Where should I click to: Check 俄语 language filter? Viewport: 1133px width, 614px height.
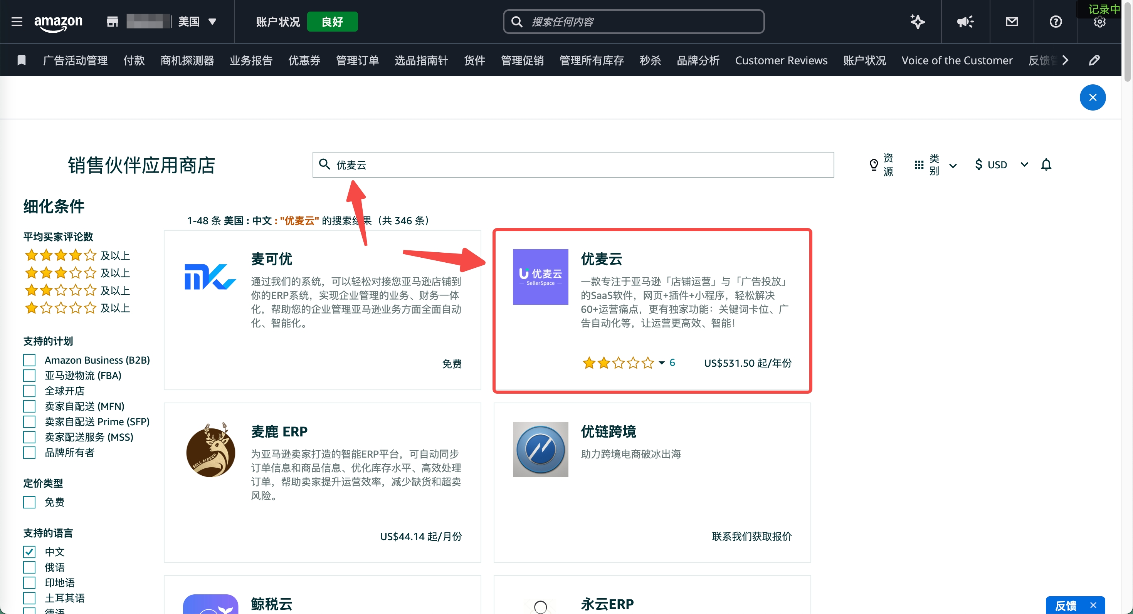tap(29, 567)
